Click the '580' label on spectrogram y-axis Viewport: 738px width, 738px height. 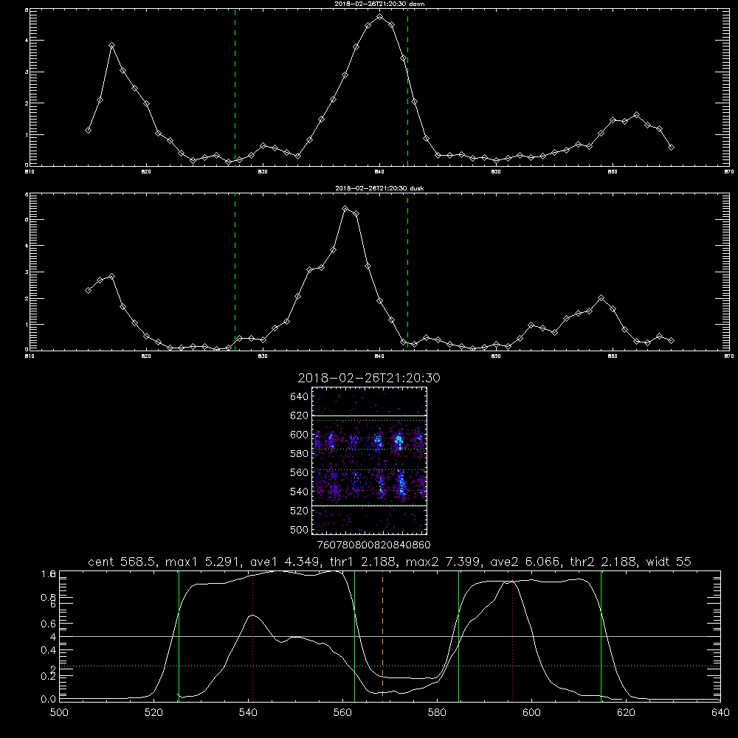(300, 453)
